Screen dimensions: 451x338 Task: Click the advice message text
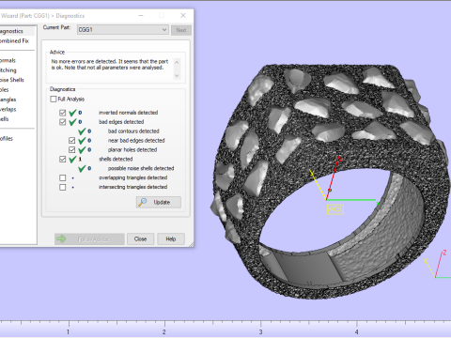point(110,65)
